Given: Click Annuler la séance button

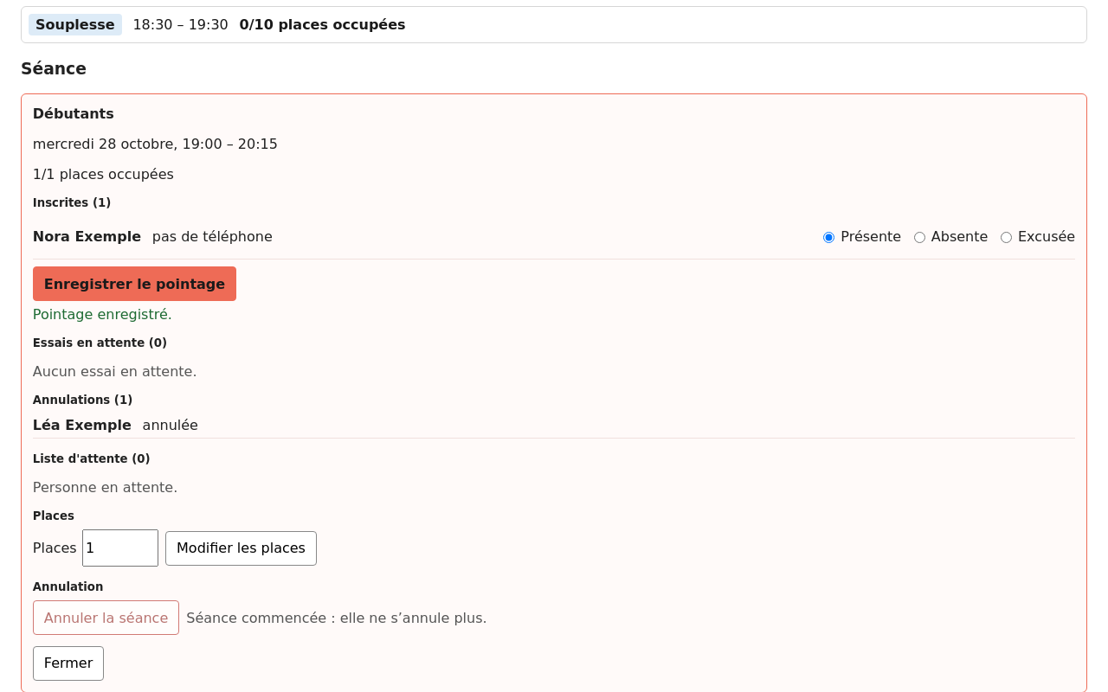Looking at the screenshot, I should tap(106, 618).
